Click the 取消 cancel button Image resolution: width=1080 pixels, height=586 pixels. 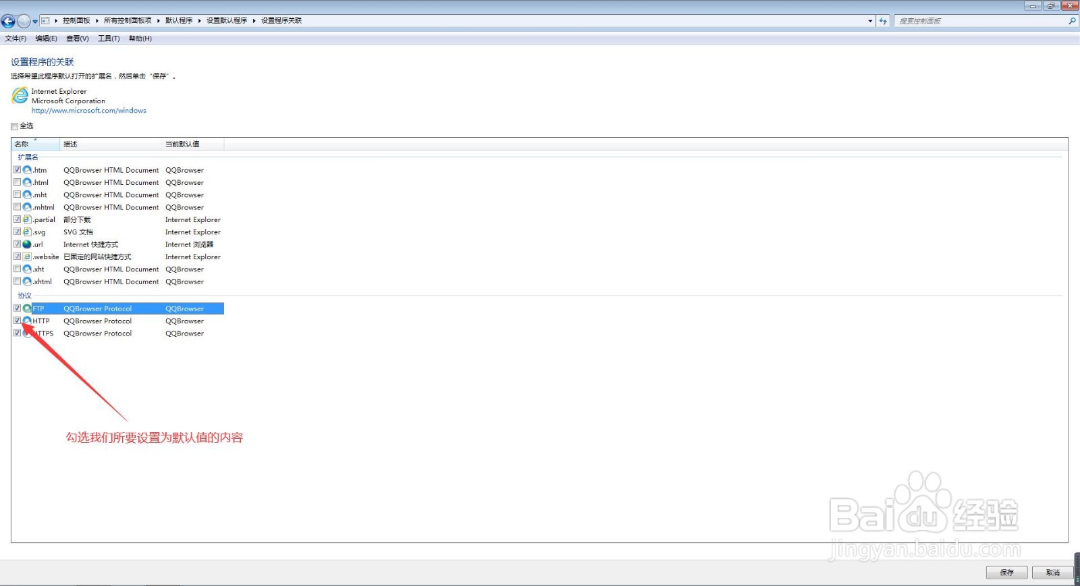1052,572
